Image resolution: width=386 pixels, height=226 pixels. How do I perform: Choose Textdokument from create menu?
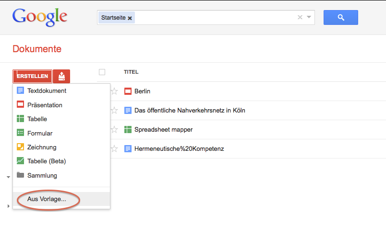(61, 91)
